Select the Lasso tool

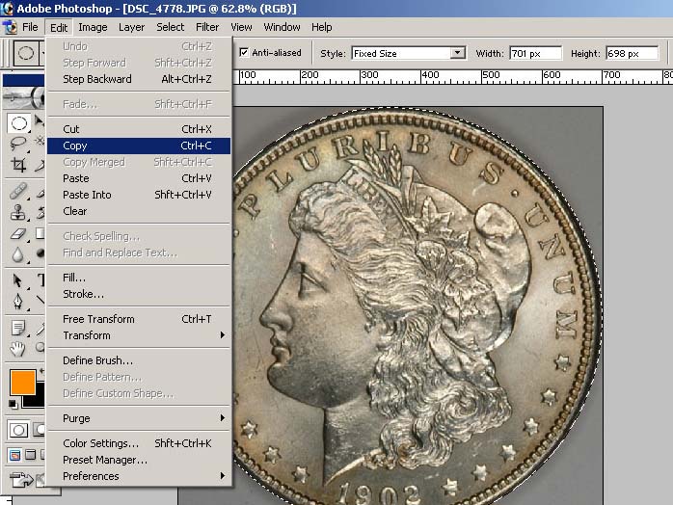pyautogui.click(x=18, y=144)
